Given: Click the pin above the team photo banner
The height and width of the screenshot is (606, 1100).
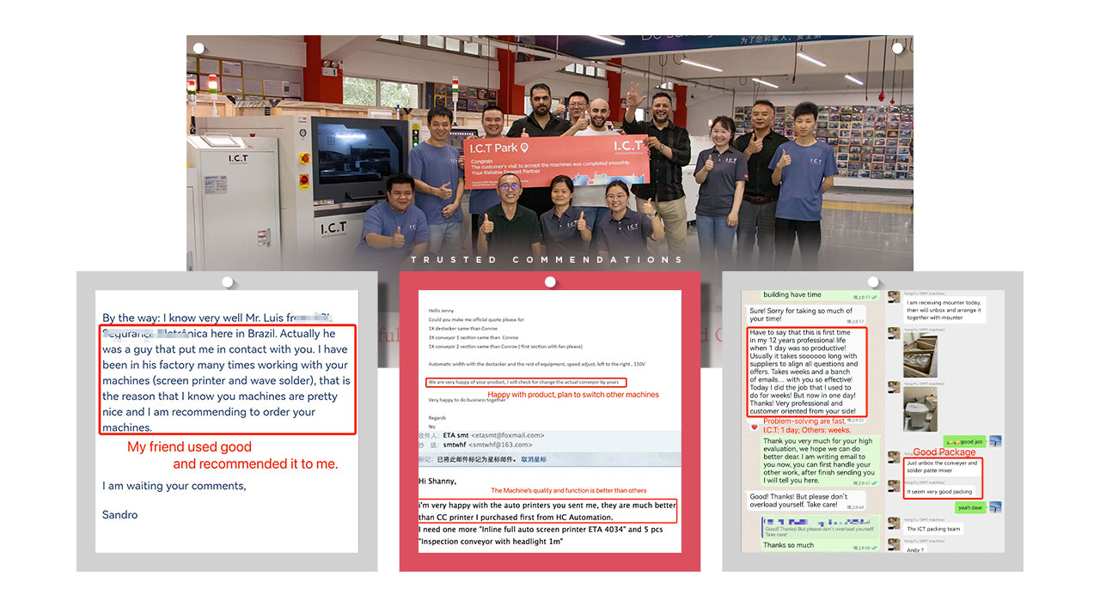Looking at the screenshot, I should [199, 47].
